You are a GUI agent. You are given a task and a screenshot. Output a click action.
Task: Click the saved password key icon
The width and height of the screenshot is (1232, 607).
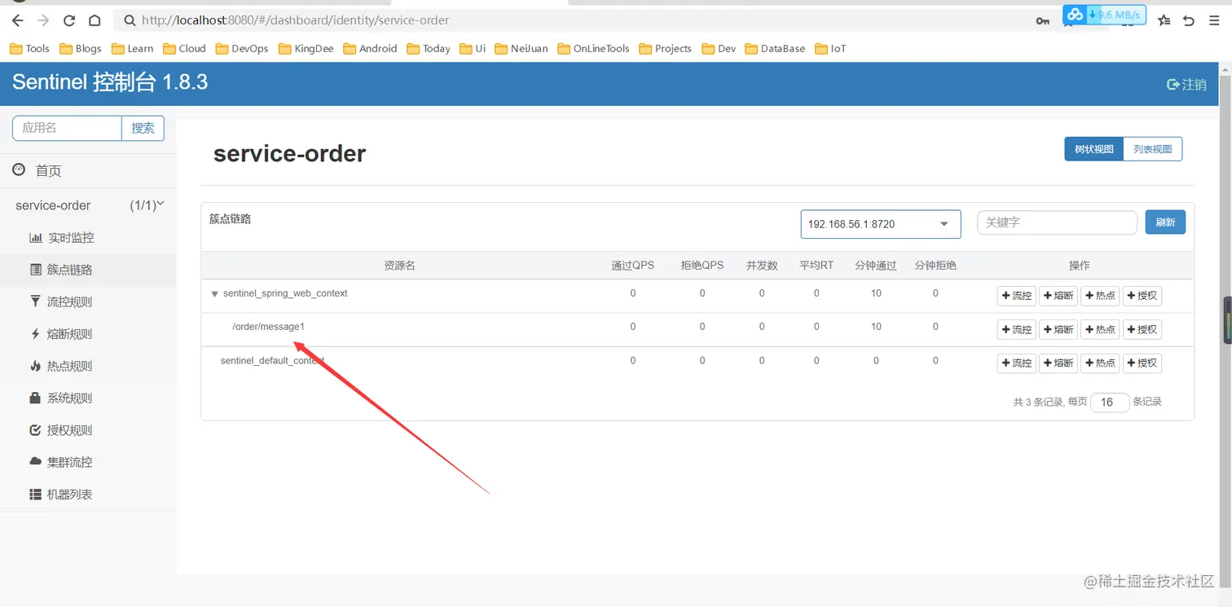[x=1042, y=20]
